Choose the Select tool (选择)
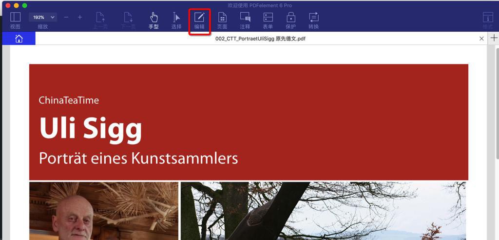The image size is (499, 240). pyautogui.click(x=176, y=20)
